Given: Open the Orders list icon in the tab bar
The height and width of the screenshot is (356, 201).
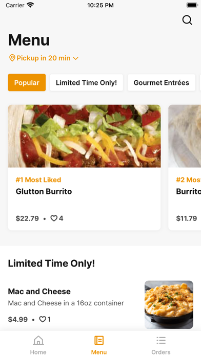Looking at the screenshot, I should [x=161, y=340].
